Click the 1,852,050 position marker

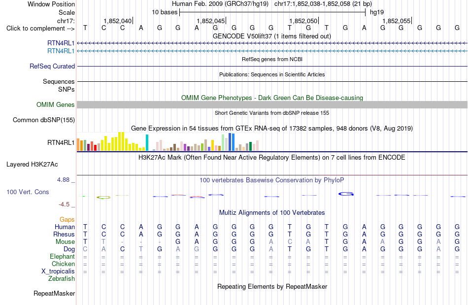pos(304,21)
